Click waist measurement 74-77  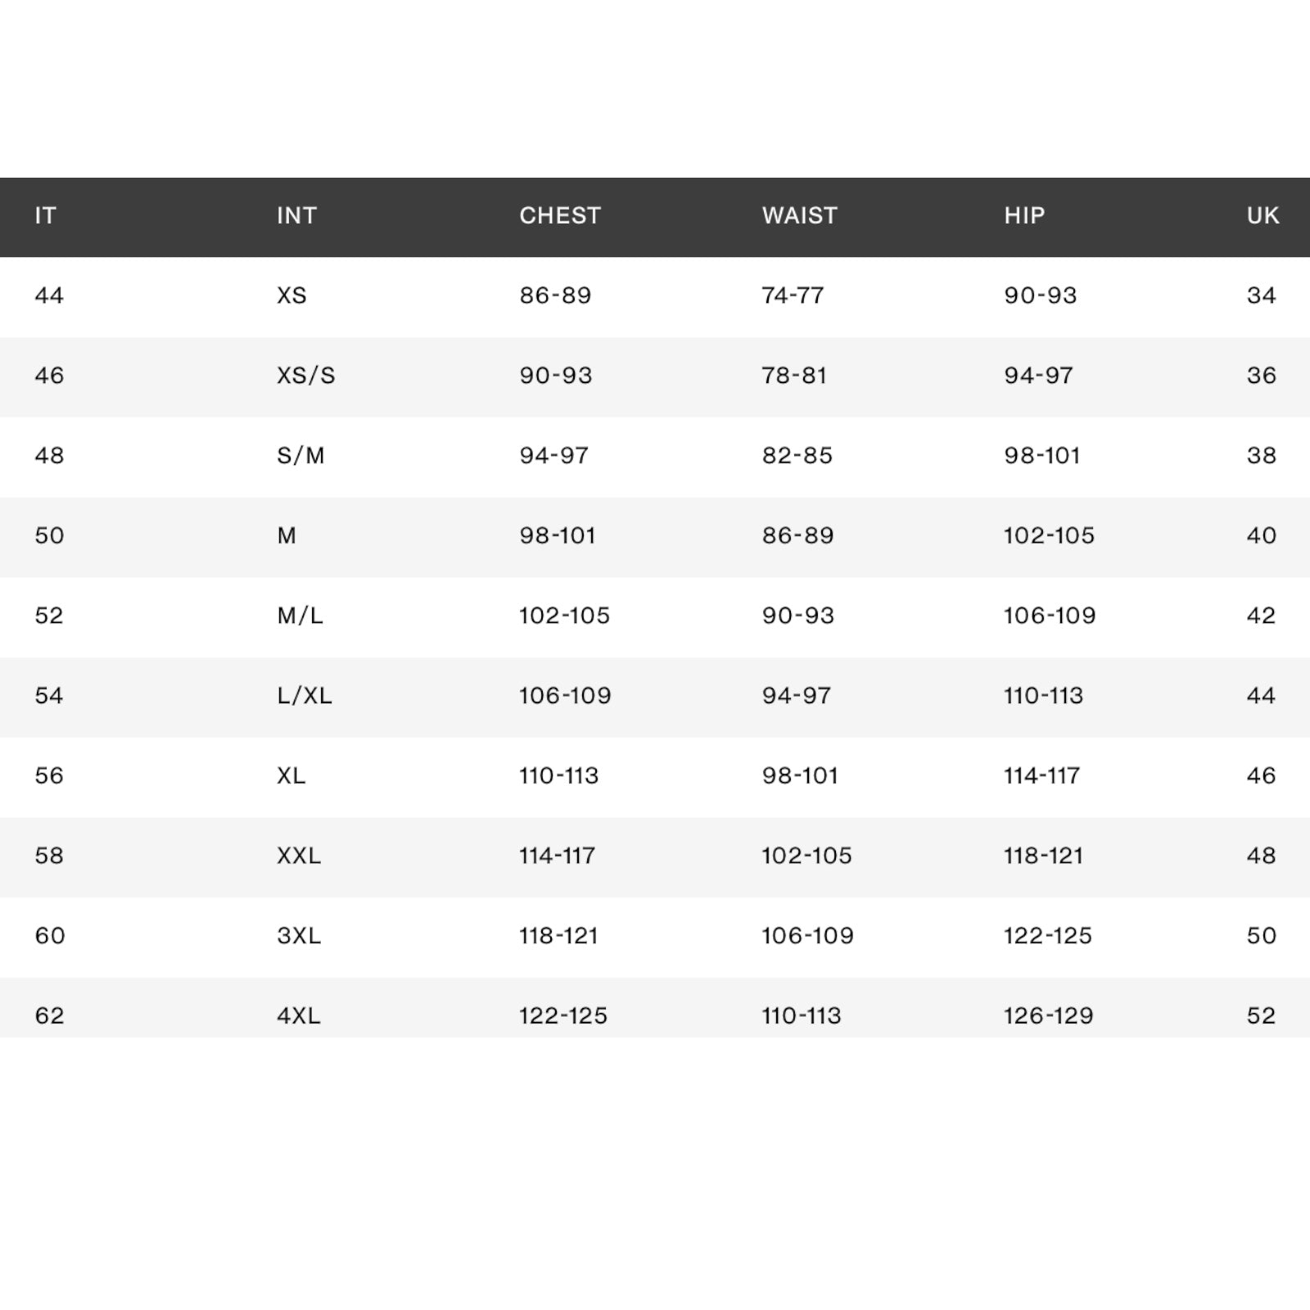click(x=793, y=296)
